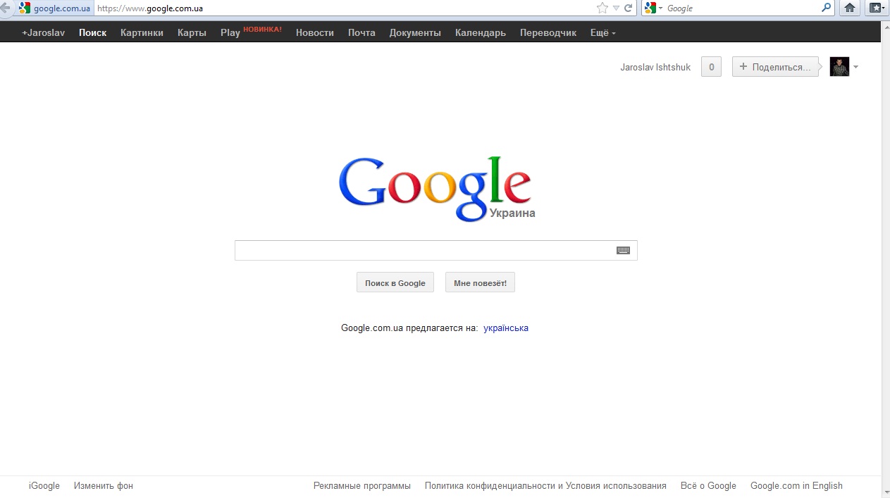890x498 pixels.
Task: Click the Поиск в Google button
Action: (395, 282)
